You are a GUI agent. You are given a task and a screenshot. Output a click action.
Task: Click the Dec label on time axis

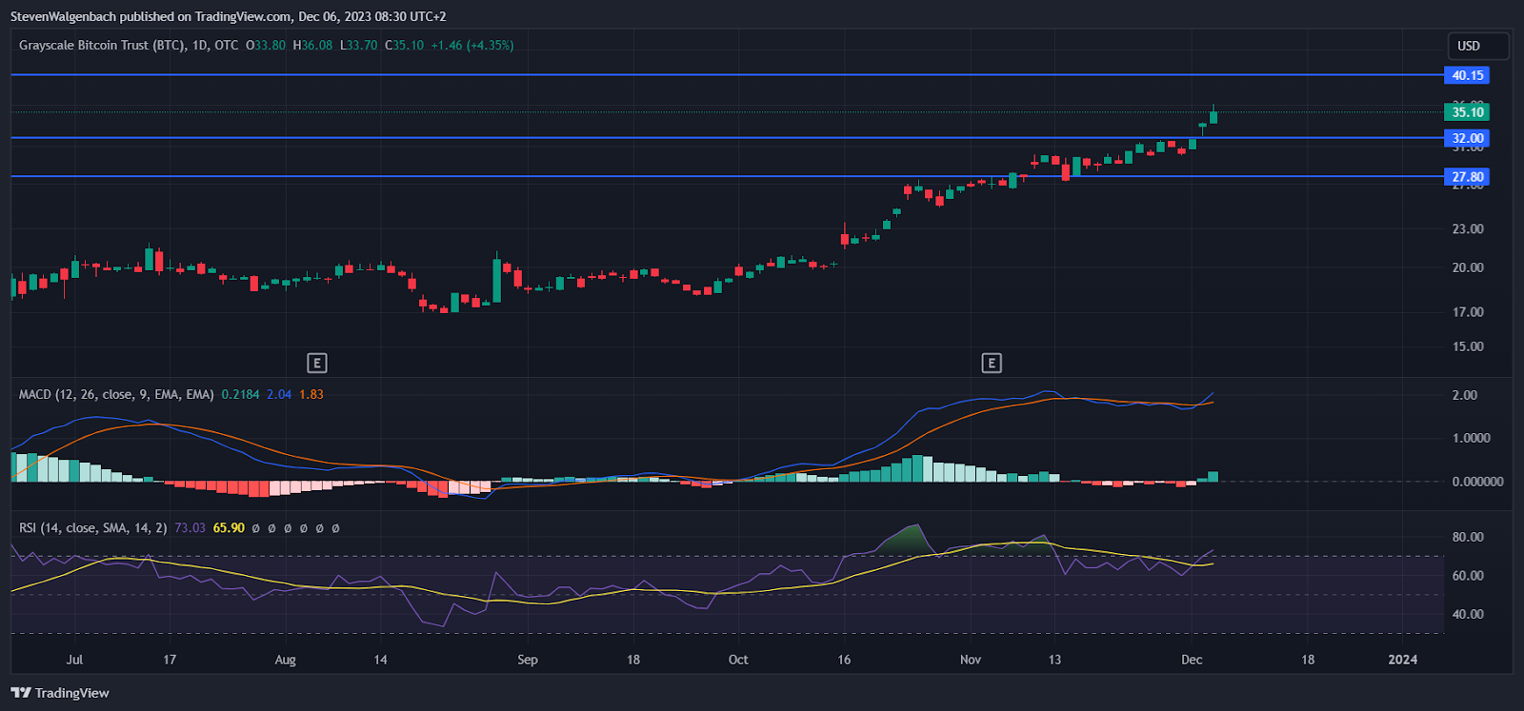(x=1192, y=660)
